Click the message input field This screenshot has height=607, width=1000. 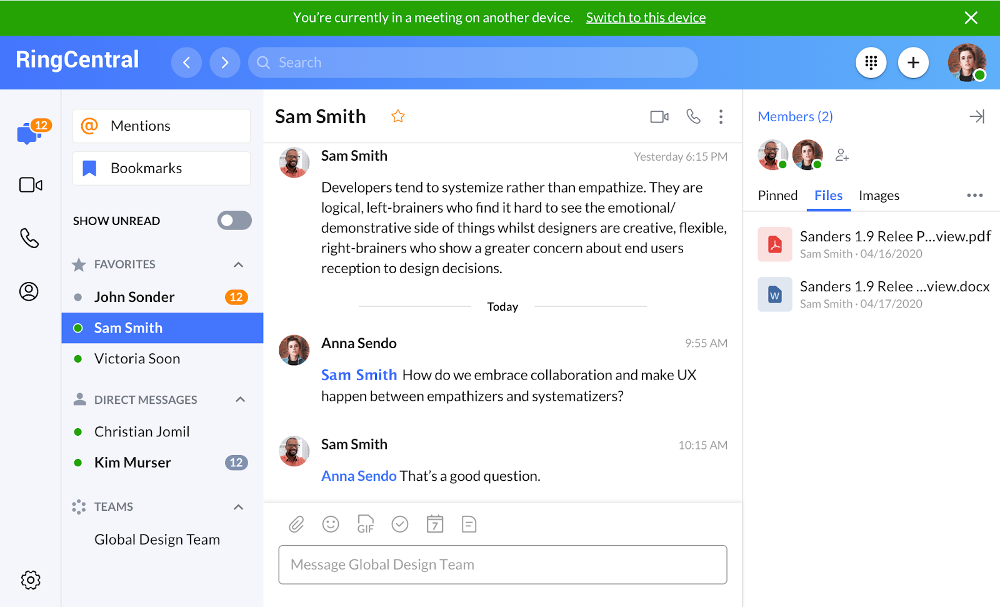pyautogui.click(x=502, y=564)
